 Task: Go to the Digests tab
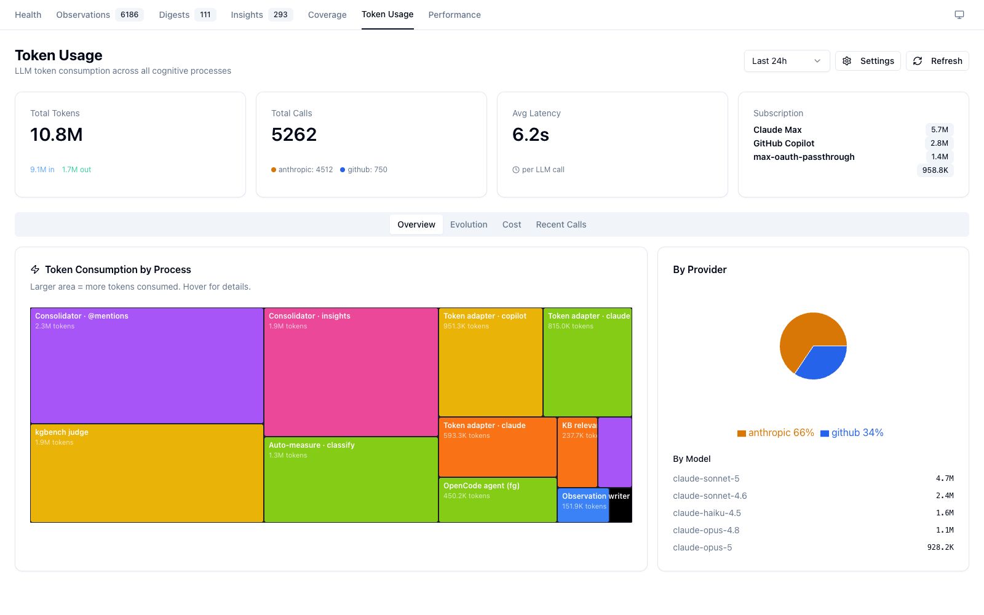187,15
